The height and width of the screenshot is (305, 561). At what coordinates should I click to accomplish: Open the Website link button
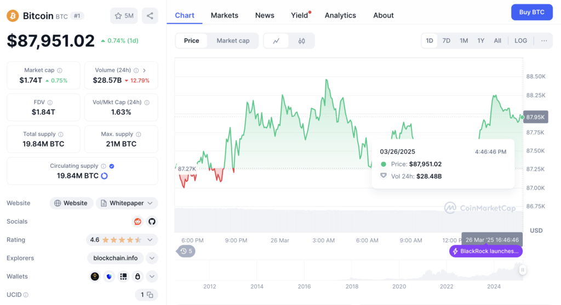71,203
